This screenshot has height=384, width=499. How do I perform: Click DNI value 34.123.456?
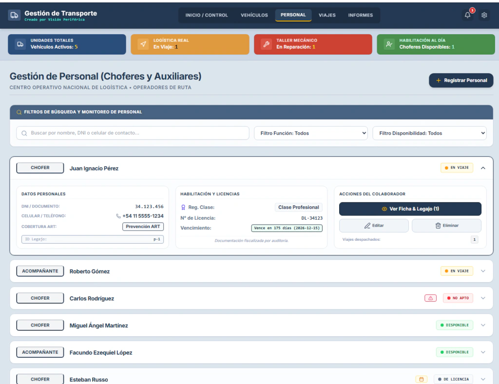[x=149, y=207]
